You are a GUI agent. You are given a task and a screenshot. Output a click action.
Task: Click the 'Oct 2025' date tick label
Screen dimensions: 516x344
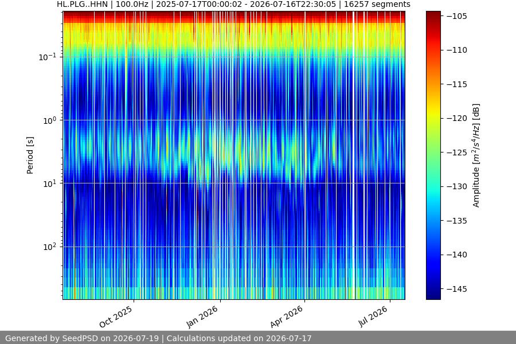pos(116,316)
